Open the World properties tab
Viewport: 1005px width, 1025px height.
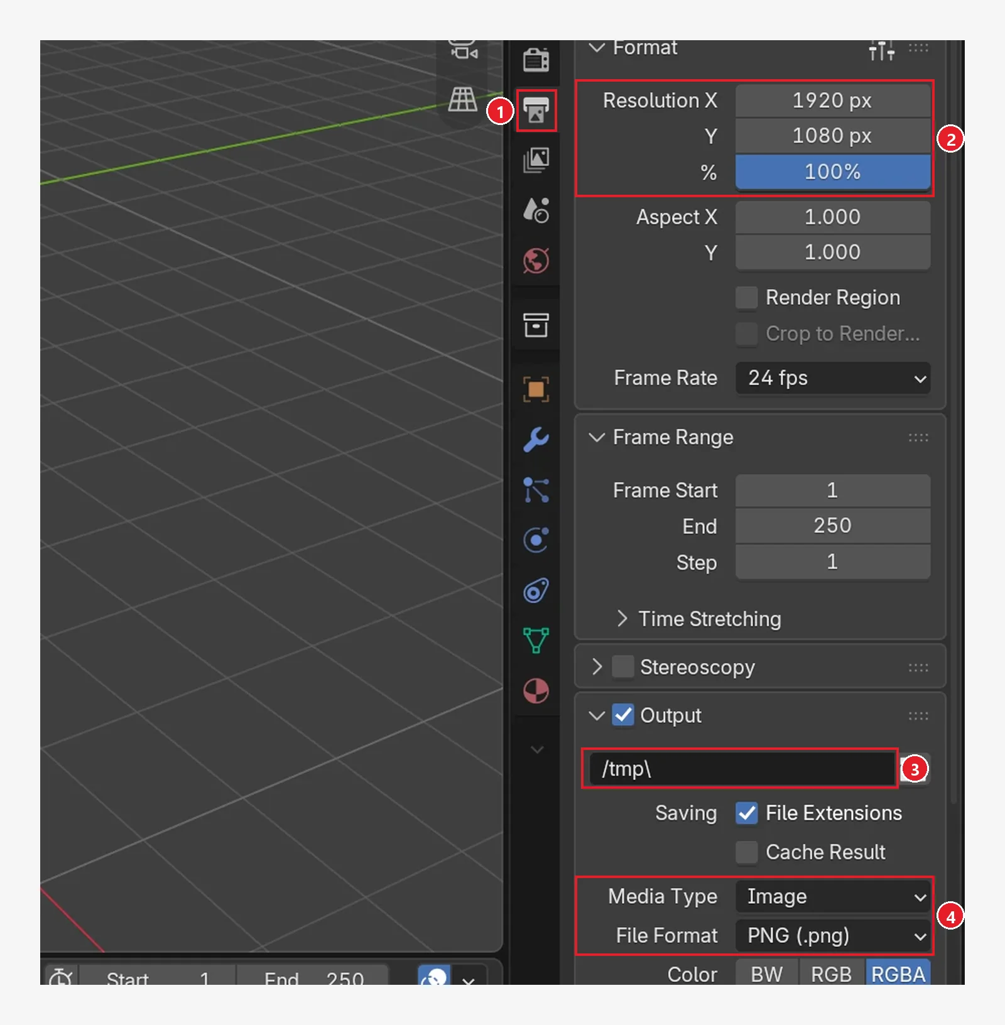pyautogui.click(x=536, y=261)
